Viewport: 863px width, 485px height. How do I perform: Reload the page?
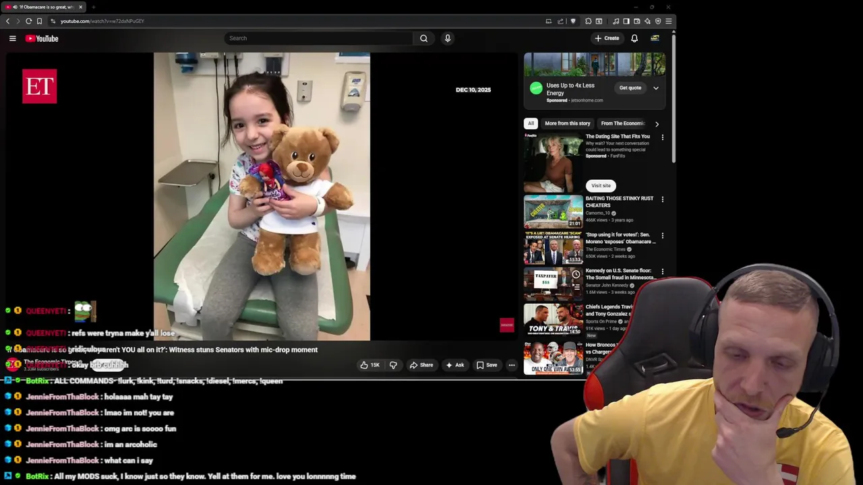(28, 21)
